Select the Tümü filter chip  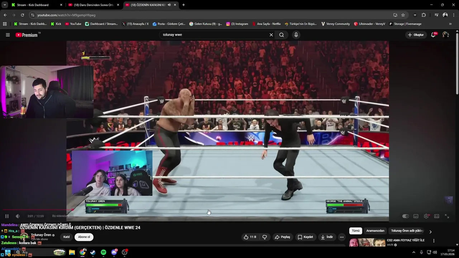point(355,231)
